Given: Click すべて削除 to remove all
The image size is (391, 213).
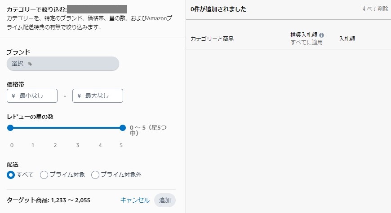Looking at the screenshot, I should 375,9.
